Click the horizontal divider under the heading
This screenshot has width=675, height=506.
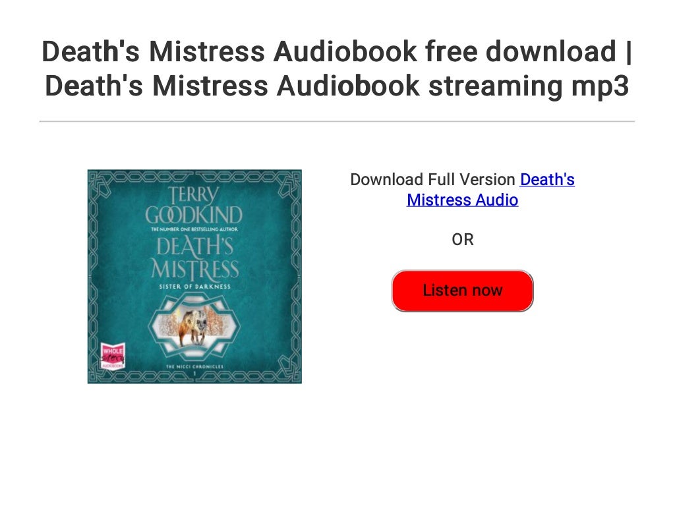[x=337, y=121]
